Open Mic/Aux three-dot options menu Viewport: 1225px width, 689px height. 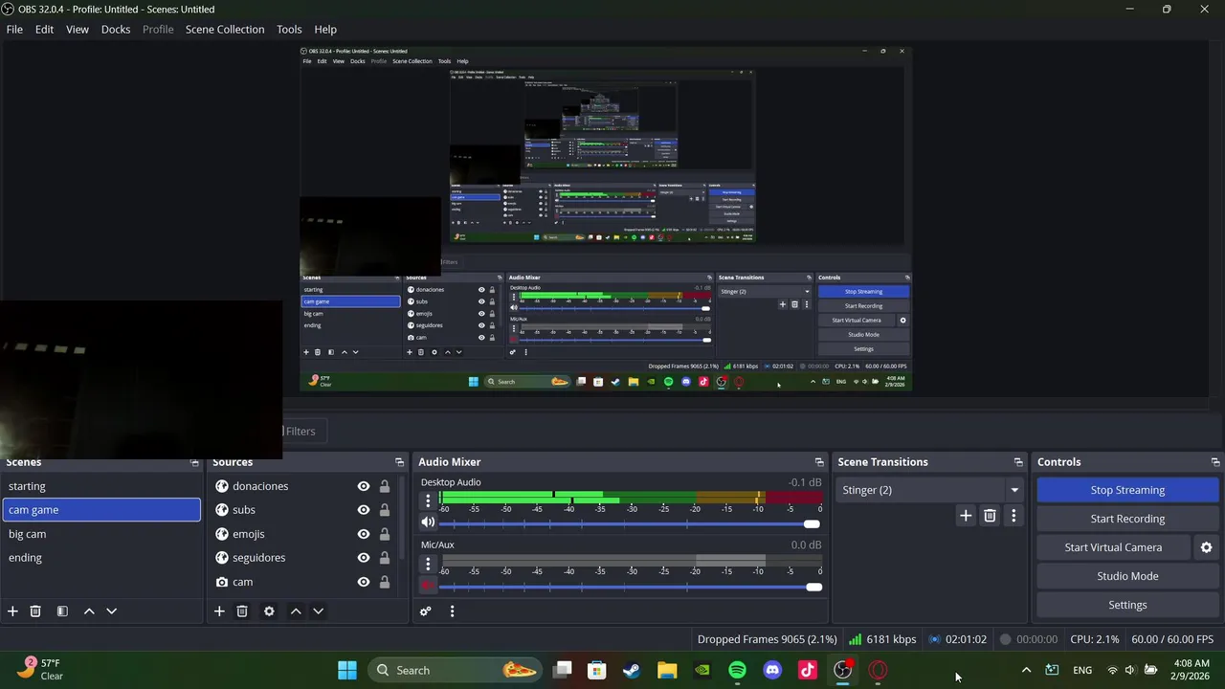tap(428, 564)
